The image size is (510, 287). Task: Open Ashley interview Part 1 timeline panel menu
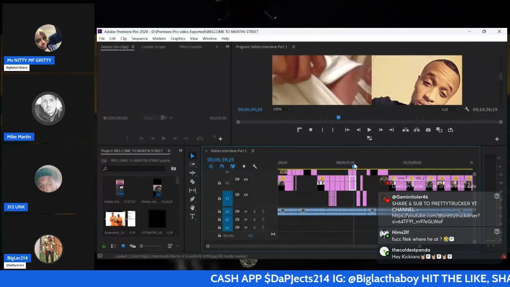point(253,151)
